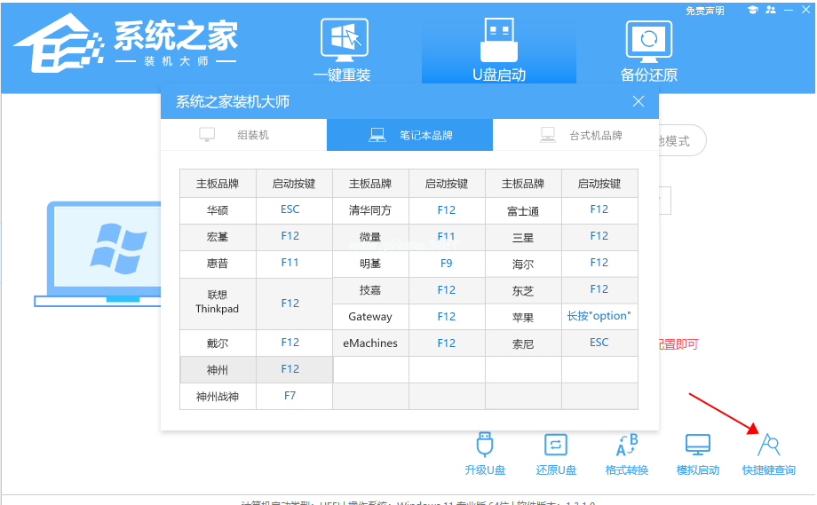Screen dimensions: 817x505
Task: Select the 笔记本品牌 laptop brand tab
Action: [x=409, y=135]
